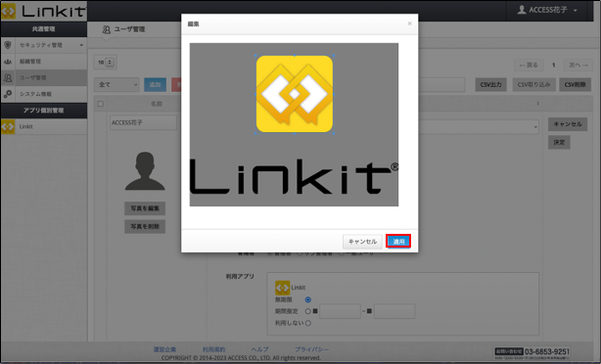Select the 期間指定 radio button
The image size is (601, 364).
tap(307, 311)
